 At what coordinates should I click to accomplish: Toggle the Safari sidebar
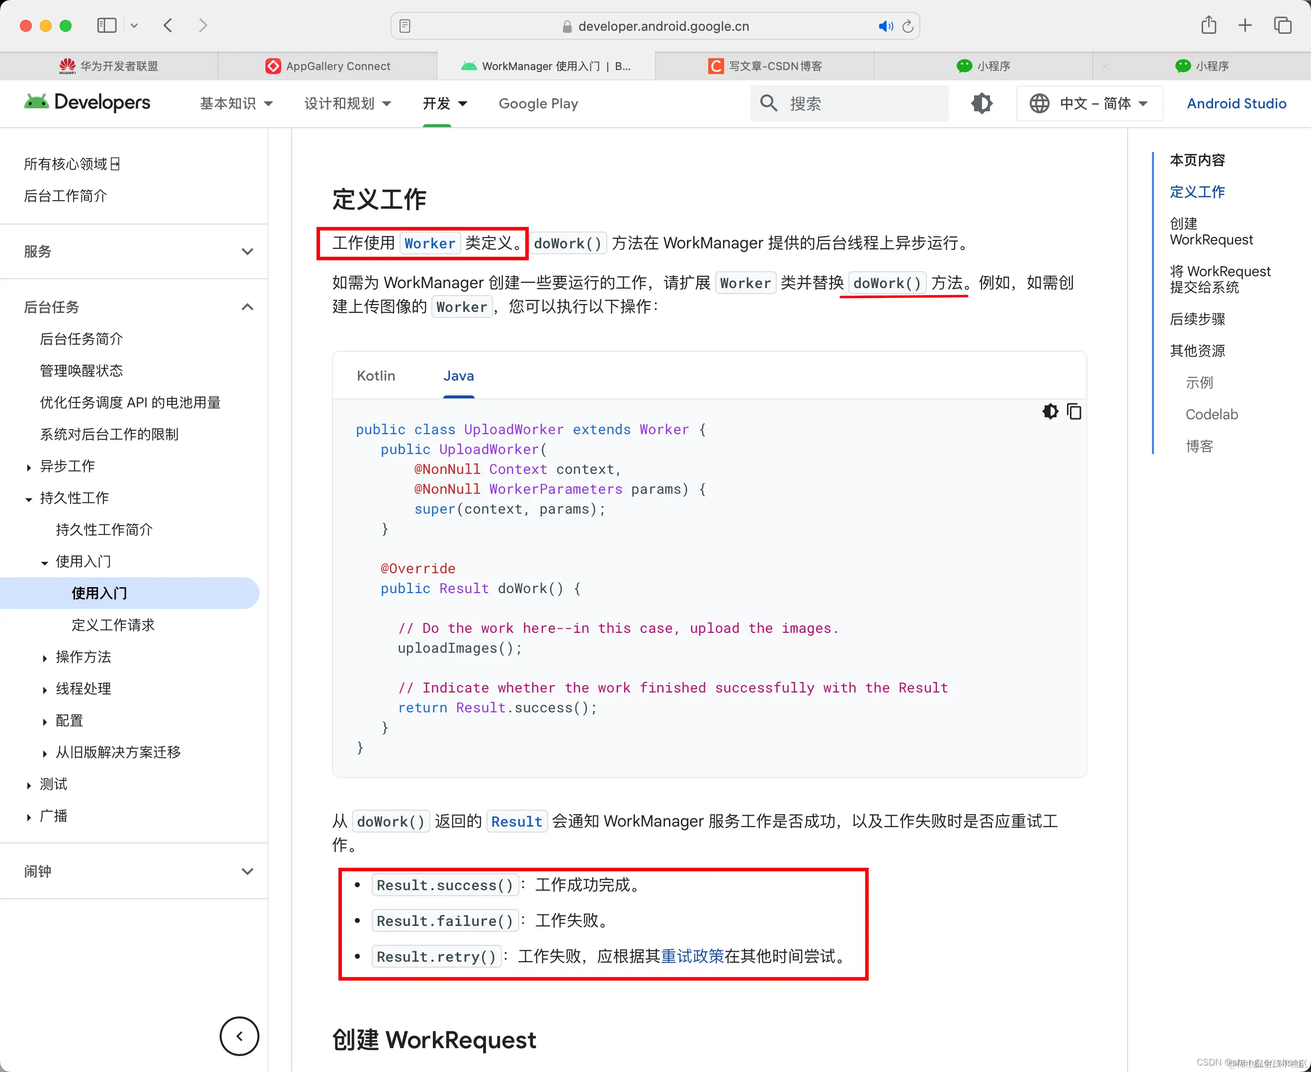106,25
